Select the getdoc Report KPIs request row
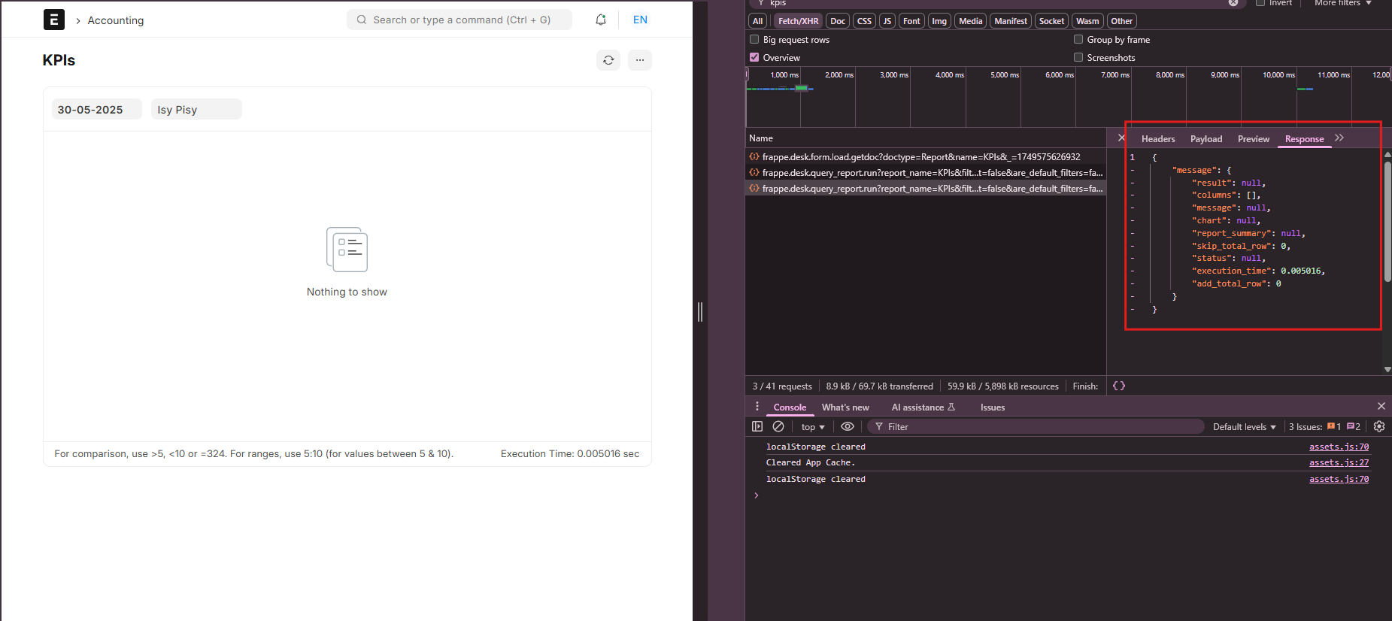1392x621 pixels. [925, 157]
